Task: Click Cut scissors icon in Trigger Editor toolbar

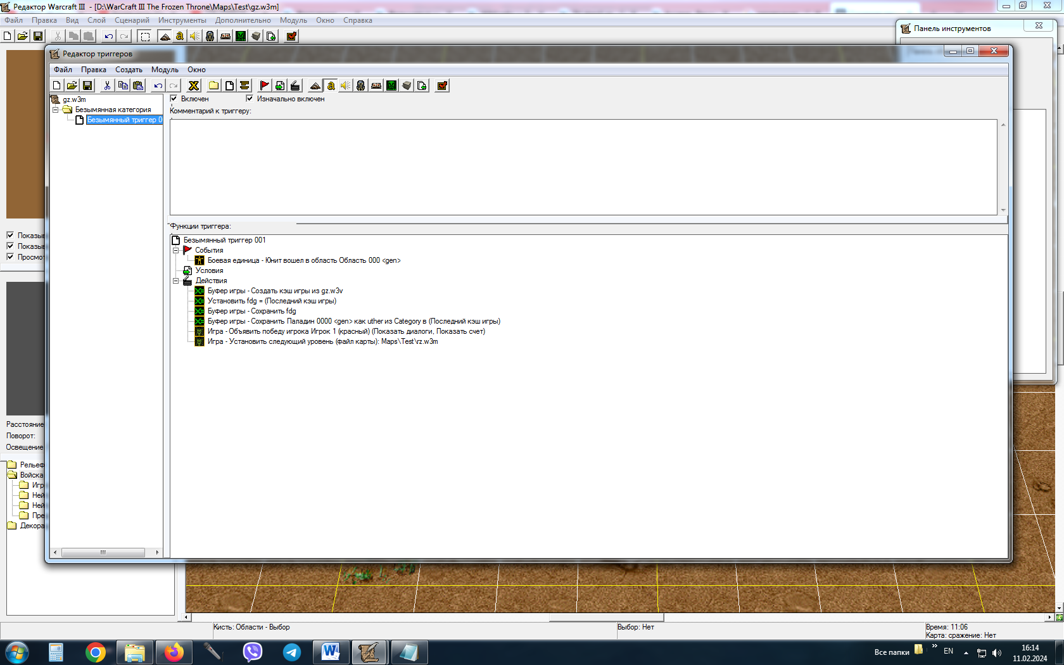Action: coord(108,85)
